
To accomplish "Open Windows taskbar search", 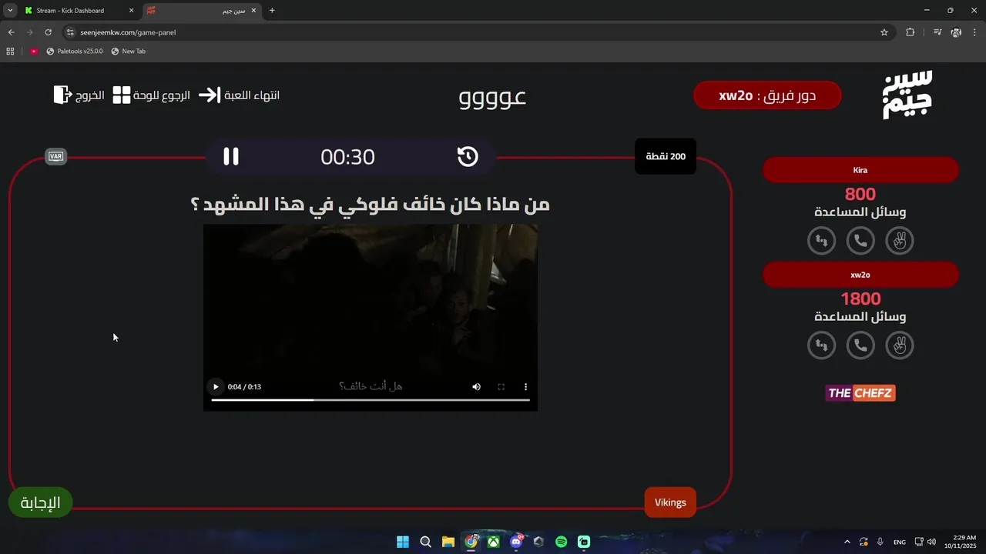I will (x=425, y=542).
